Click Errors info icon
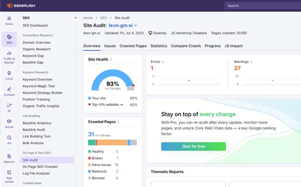The image size is (301, 187). tap(163, 62)
